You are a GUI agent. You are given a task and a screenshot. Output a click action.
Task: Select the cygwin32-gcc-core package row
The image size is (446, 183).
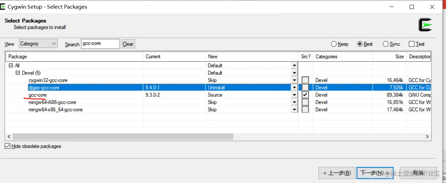coord(218,80)
